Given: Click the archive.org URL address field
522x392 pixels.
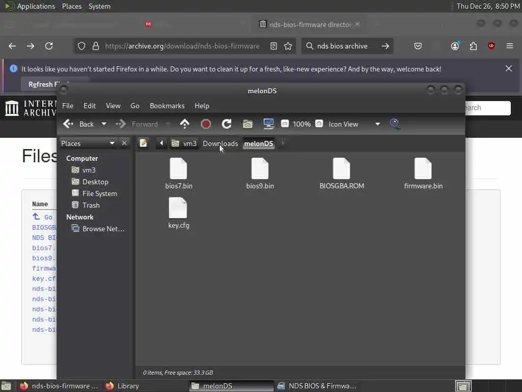Looking at the screenshot, I should [182, 46].
